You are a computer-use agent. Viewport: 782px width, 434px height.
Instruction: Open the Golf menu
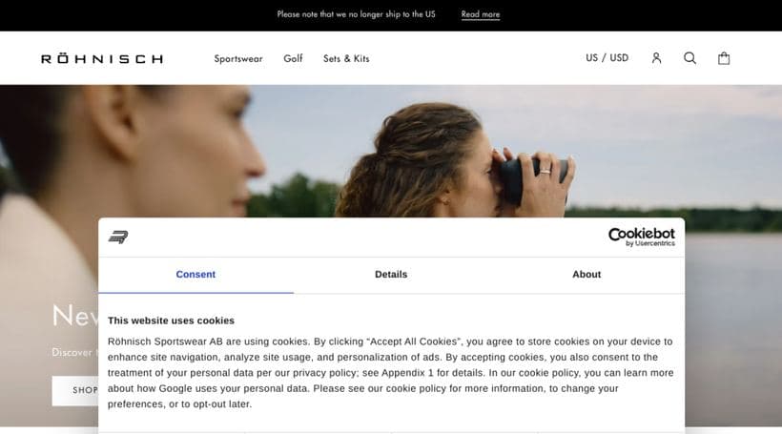pyautogui.click(x=294, y=58)
